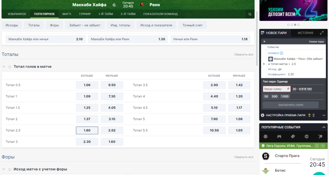Collapse the Исход матча с учетом форы market
This screenshot has width=329, height=175.
click(x=4, y=169)
